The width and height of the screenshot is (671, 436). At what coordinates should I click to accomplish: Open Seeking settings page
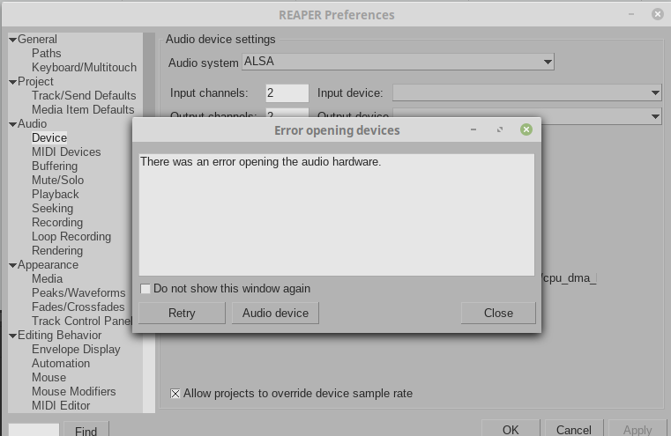click(53, 209)
